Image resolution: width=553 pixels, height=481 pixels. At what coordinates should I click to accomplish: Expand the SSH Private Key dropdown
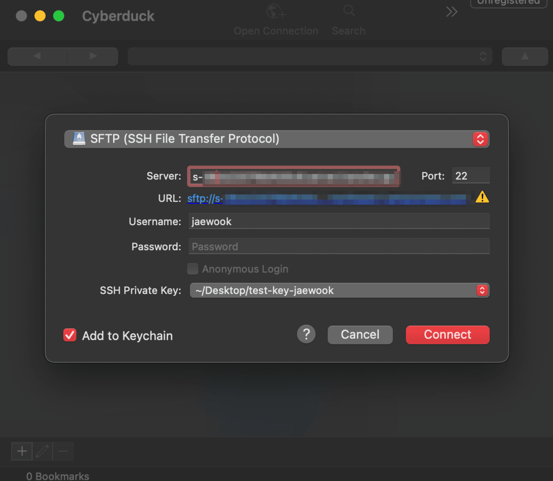pyautogui.click(x=482, y=290)
